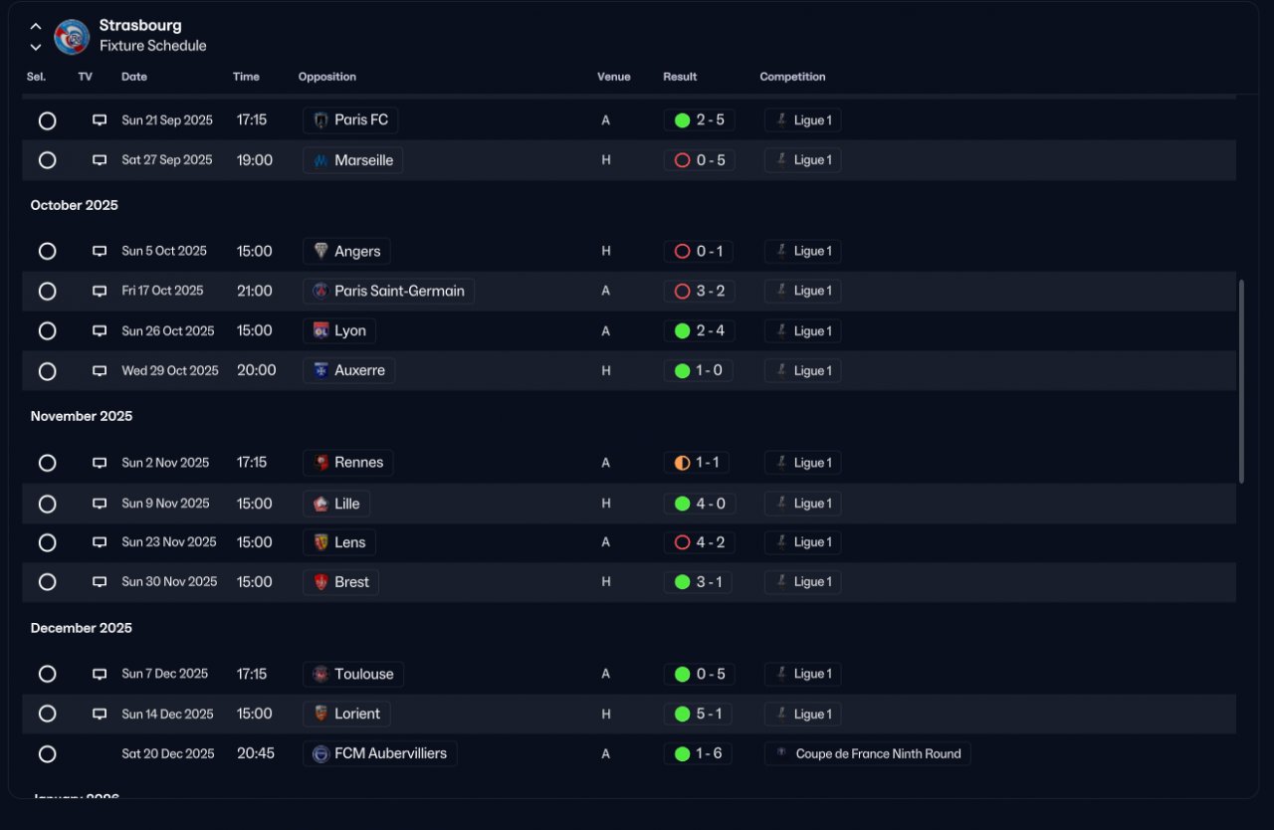Click the Coupe de France competition icon
The image size is (1274, 830).
[782, 753]
